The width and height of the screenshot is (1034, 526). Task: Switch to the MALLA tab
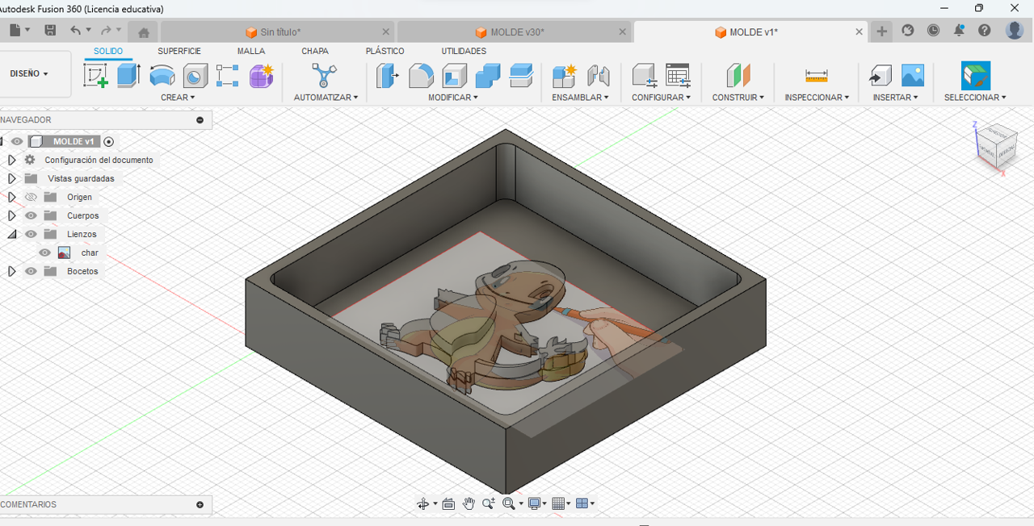pos(251,51)
